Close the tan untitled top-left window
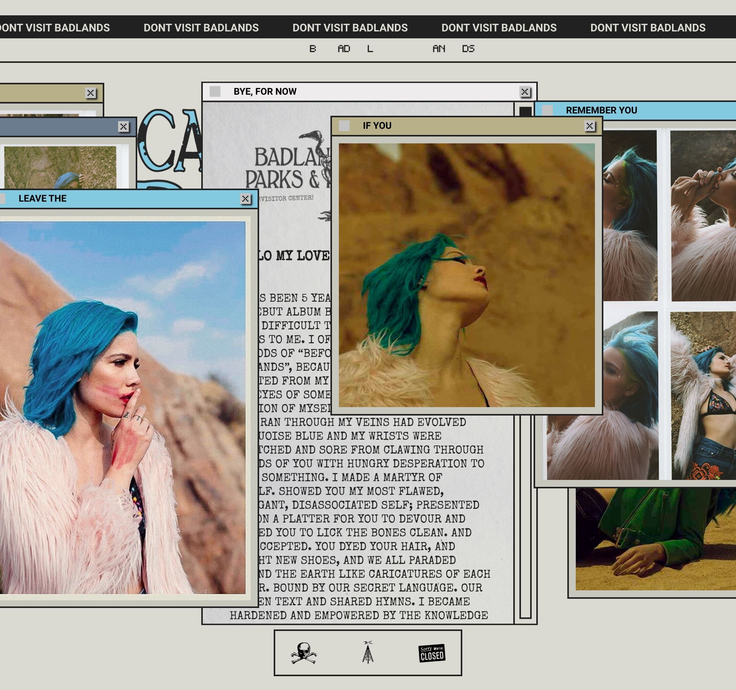736x690 pixels. (90, 93)
